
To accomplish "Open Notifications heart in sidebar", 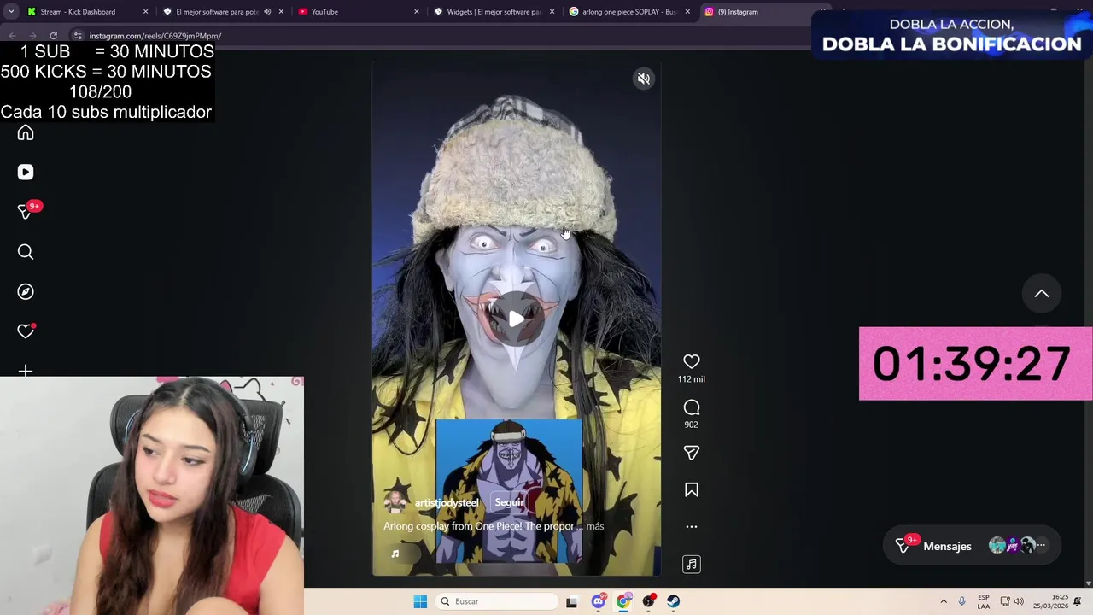I will (x=26, y=331).
